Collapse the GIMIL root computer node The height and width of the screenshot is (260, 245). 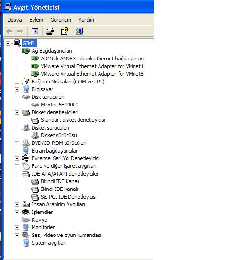tap(8, 43)
